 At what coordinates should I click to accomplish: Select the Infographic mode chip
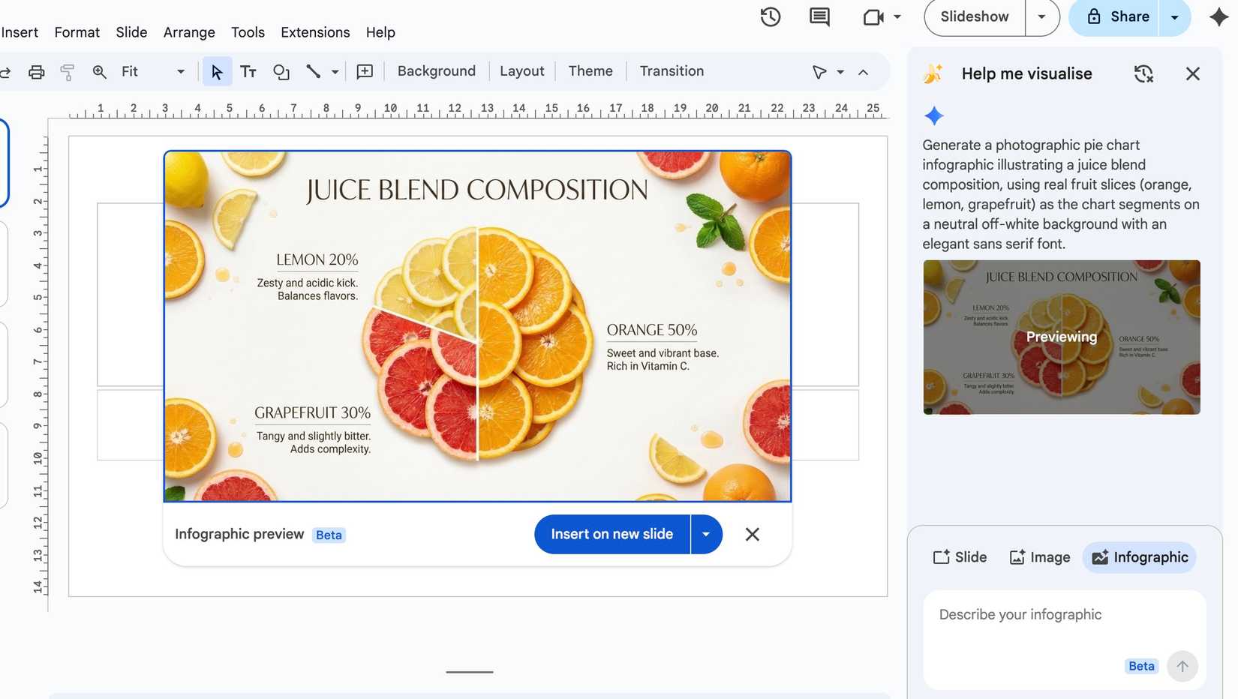[x=1140, y=557]
